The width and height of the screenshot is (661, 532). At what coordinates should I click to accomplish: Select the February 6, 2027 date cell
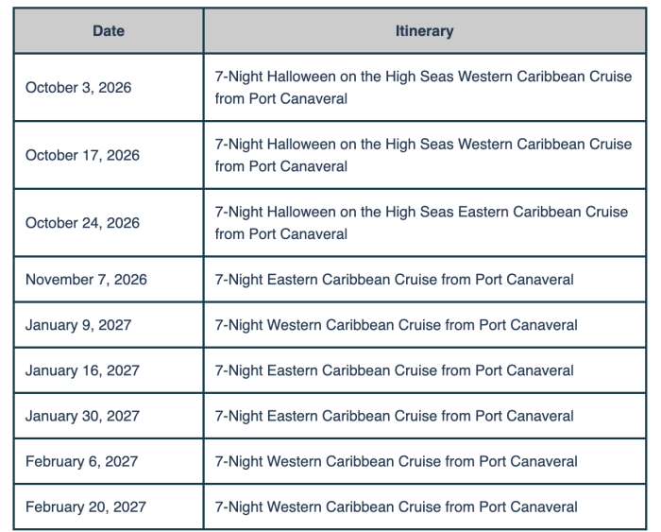(81, 461)
